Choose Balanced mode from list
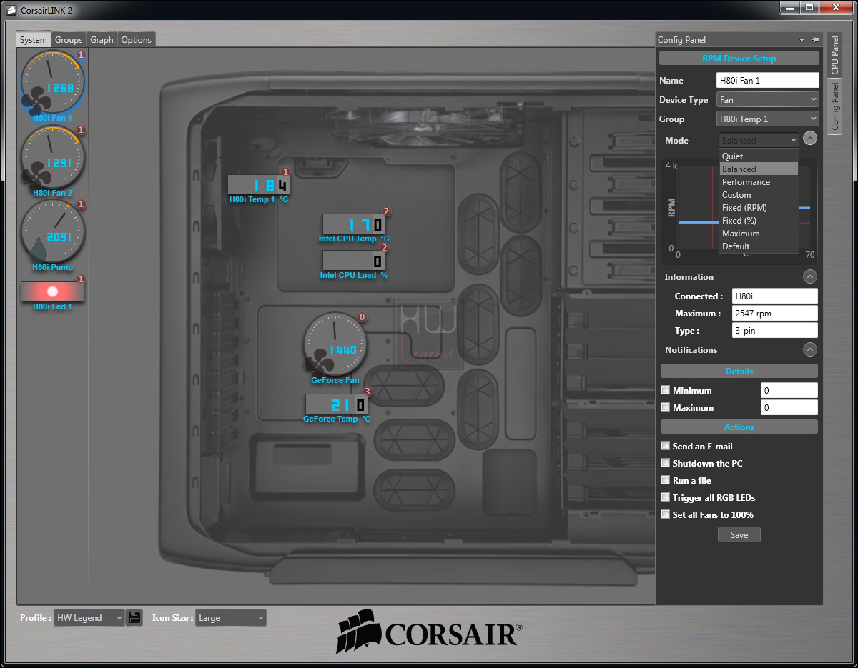Image resolution: width=858 pixels, height=668 pixels. [759, 169]
